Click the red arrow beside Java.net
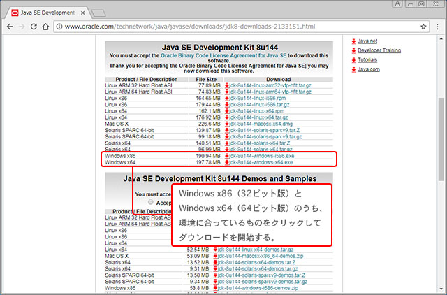This screenshot has width=447, height=295. coord(353,41)
